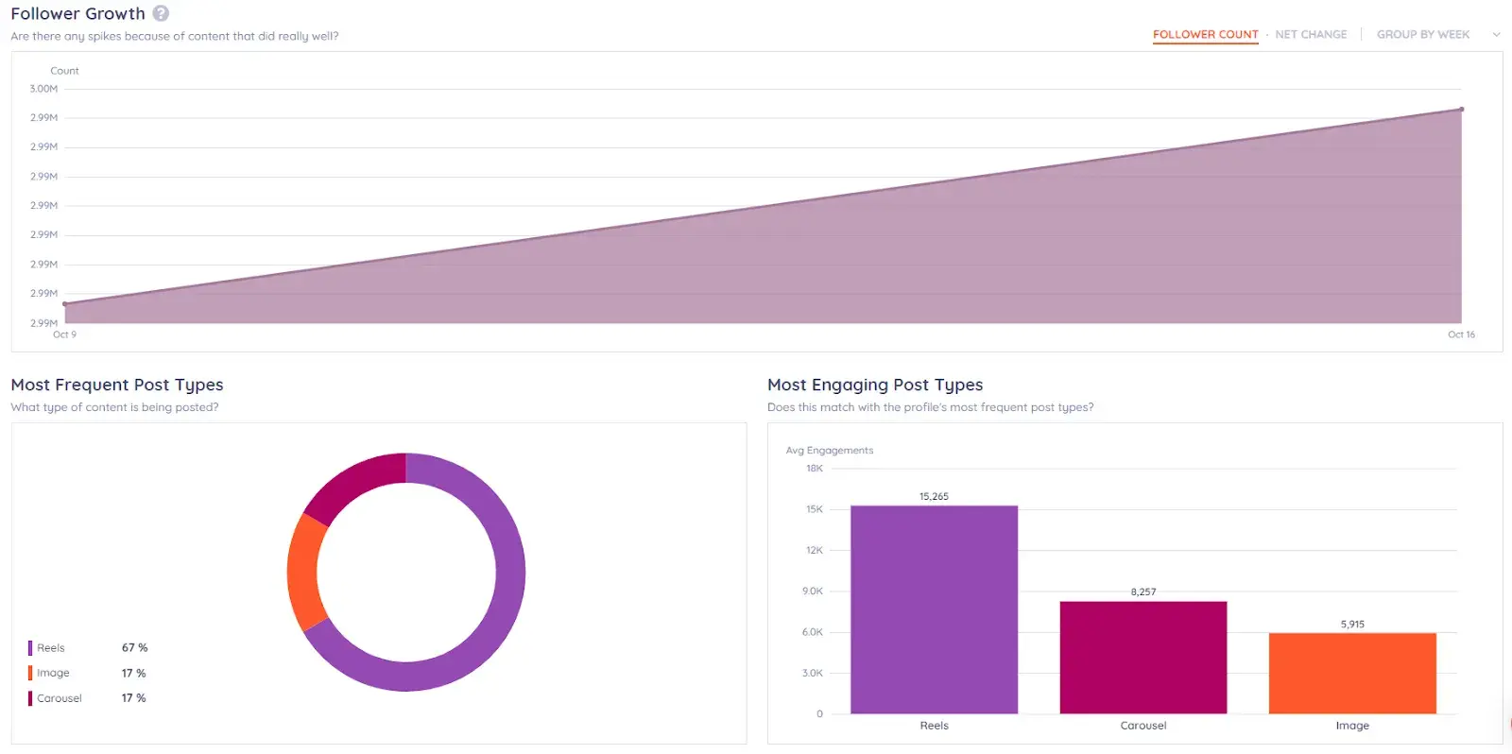The image size is (1512, 754).
Task: Click the Avg Engagements axis title
Action: pyautogui.click(x=830, y=450)
